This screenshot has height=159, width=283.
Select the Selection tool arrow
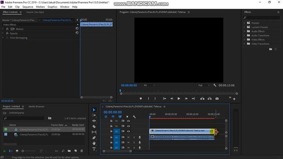point(94,110)
